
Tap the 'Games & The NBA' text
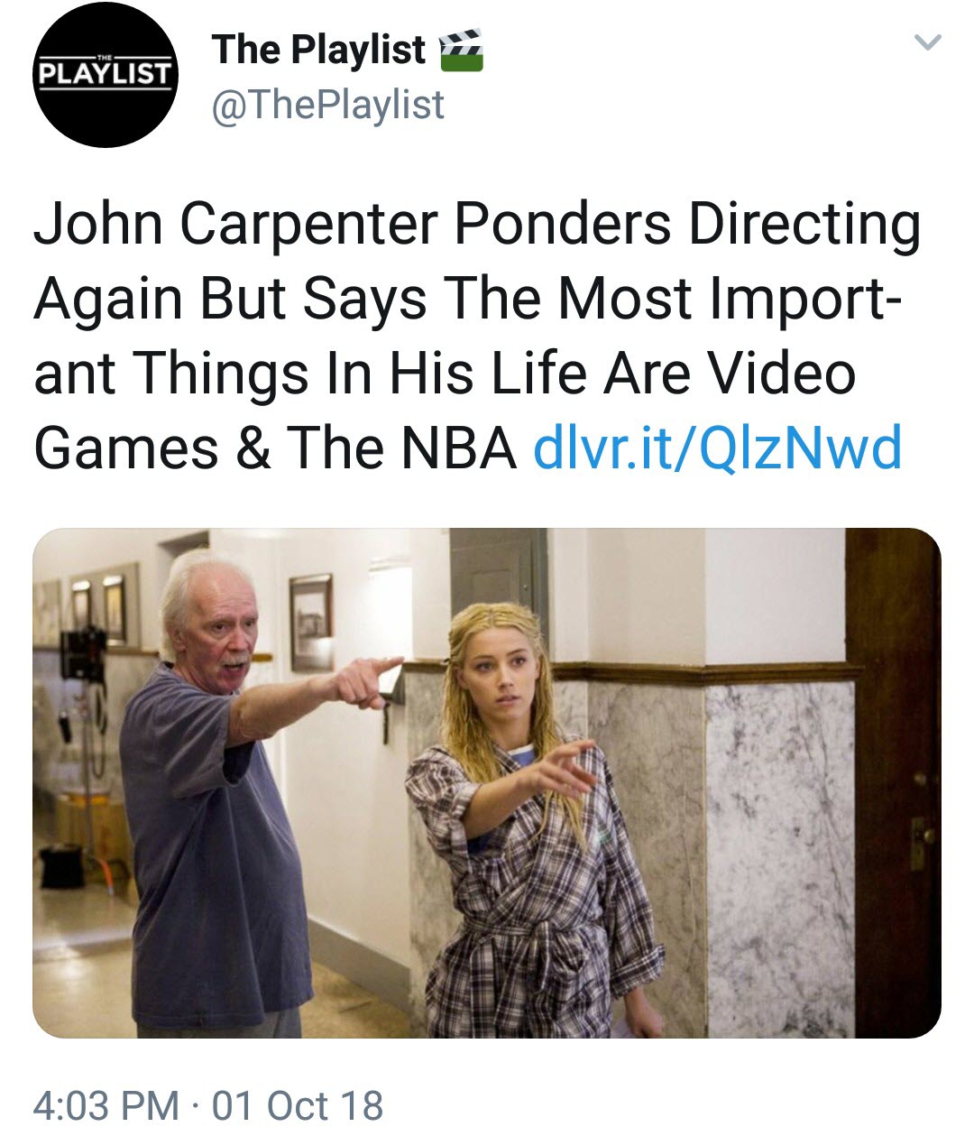[275, 448]
